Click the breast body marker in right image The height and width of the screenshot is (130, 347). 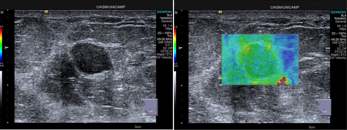pos(323,107)
